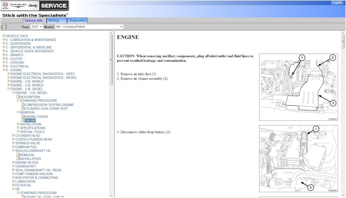The image size is (346, 198).
Task: Select ROD-PISTON & CONNECTING item
Action: (x=37, y=178)
